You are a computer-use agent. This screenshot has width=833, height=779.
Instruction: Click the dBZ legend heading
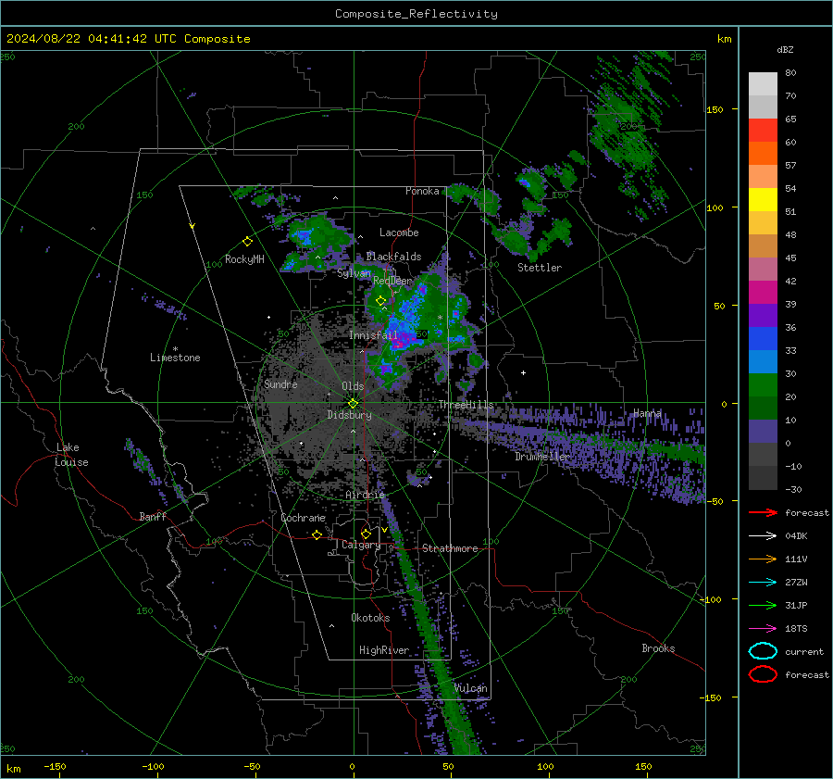click(x=785, y=49)
